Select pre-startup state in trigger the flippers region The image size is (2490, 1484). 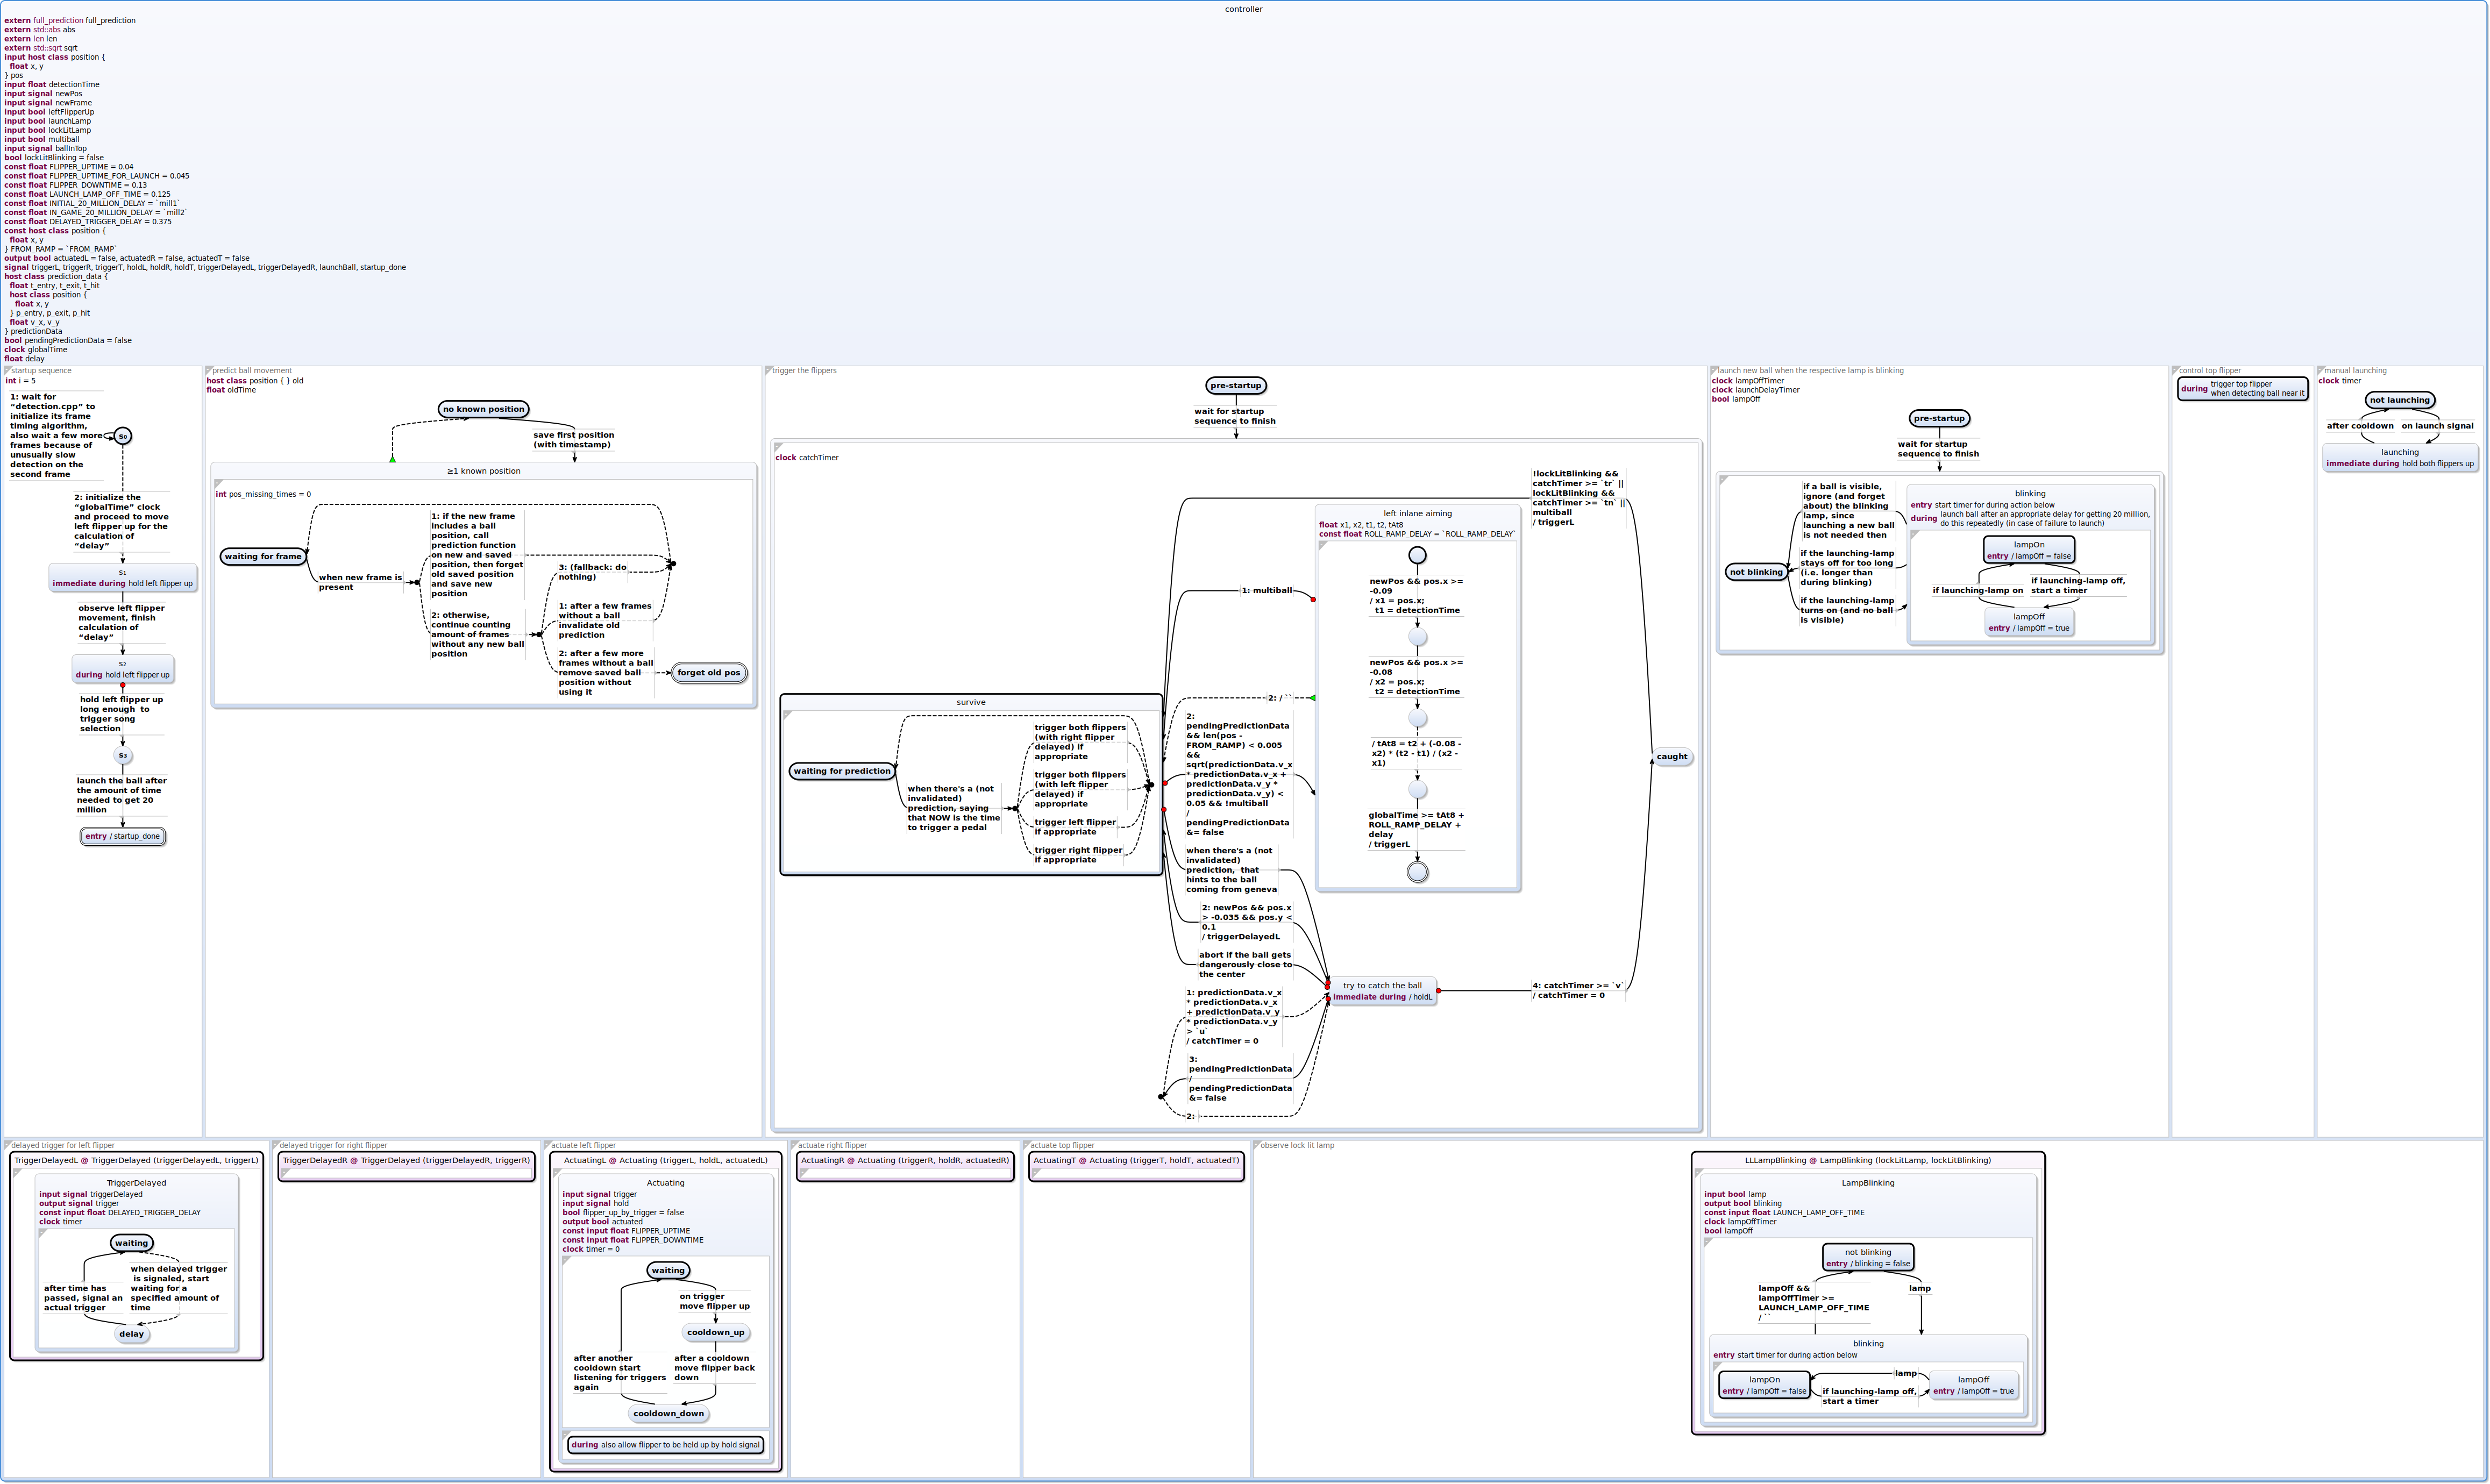coord(1236,386)
